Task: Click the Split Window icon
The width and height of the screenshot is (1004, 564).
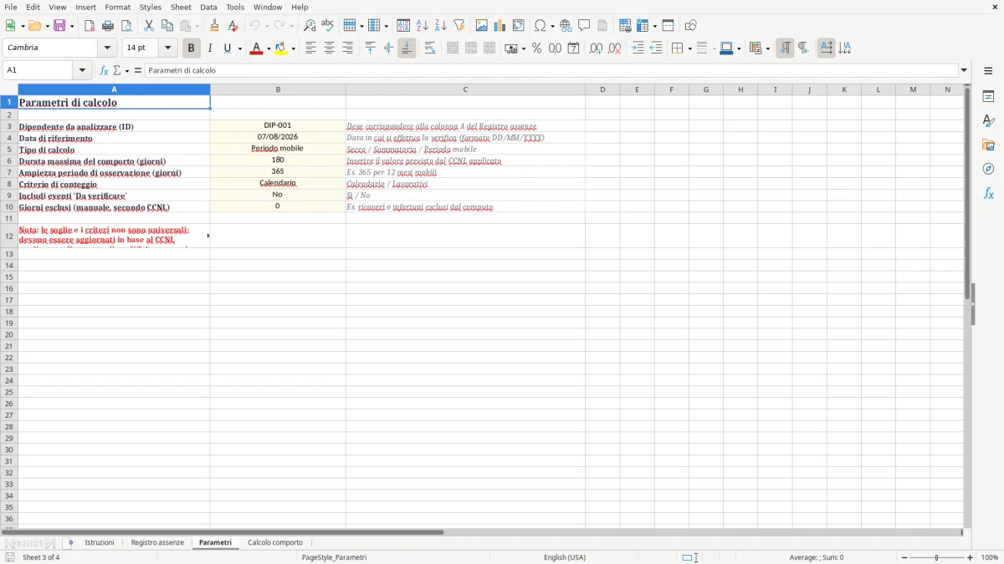Action: (x=668, y=26)
